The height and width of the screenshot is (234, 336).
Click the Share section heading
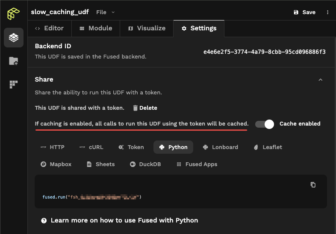click(x=44, y=79)
